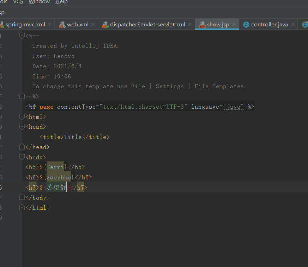Open the Window menu
Image resolution: width=308 pixels, height=267 pixels.
pos(39,2)
